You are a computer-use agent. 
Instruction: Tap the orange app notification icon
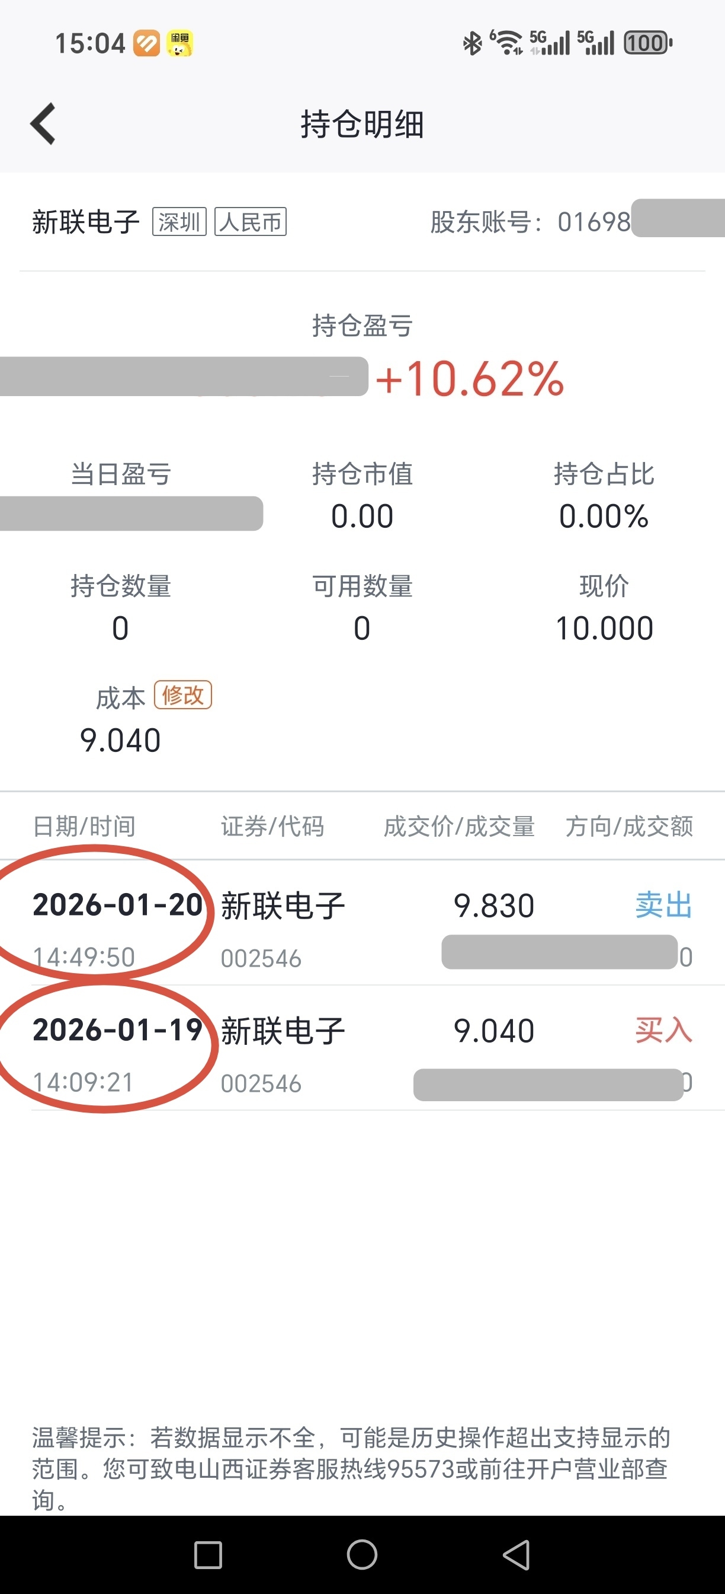pos(146,43)
